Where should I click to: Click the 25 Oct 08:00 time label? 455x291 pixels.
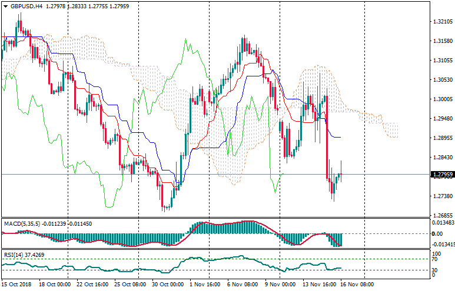(x=129, y=284)
